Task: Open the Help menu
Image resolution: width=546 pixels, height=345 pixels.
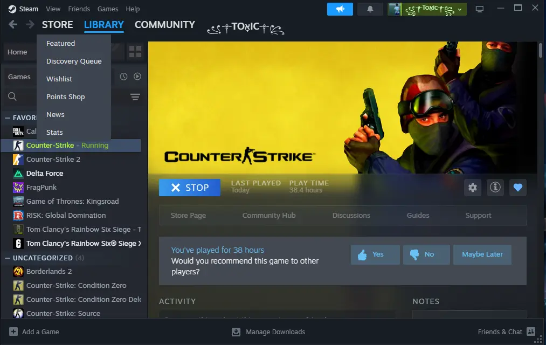Action: 133,9
